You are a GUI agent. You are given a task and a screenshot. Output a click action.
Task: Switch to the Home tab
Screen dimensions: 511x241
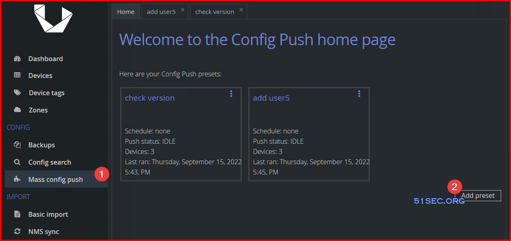pyautogui.click(x=126, y=11)
